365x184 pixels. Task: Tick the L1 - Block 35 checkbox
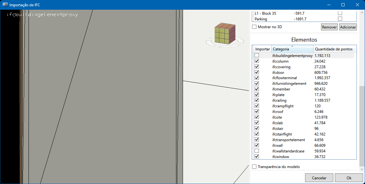point(340,13)
